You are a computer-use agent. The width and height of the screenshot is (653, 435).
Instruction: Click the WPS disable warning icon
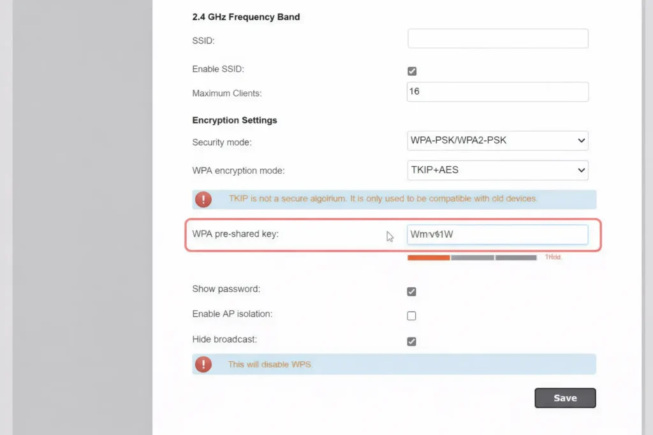click(x=203, y=364)
